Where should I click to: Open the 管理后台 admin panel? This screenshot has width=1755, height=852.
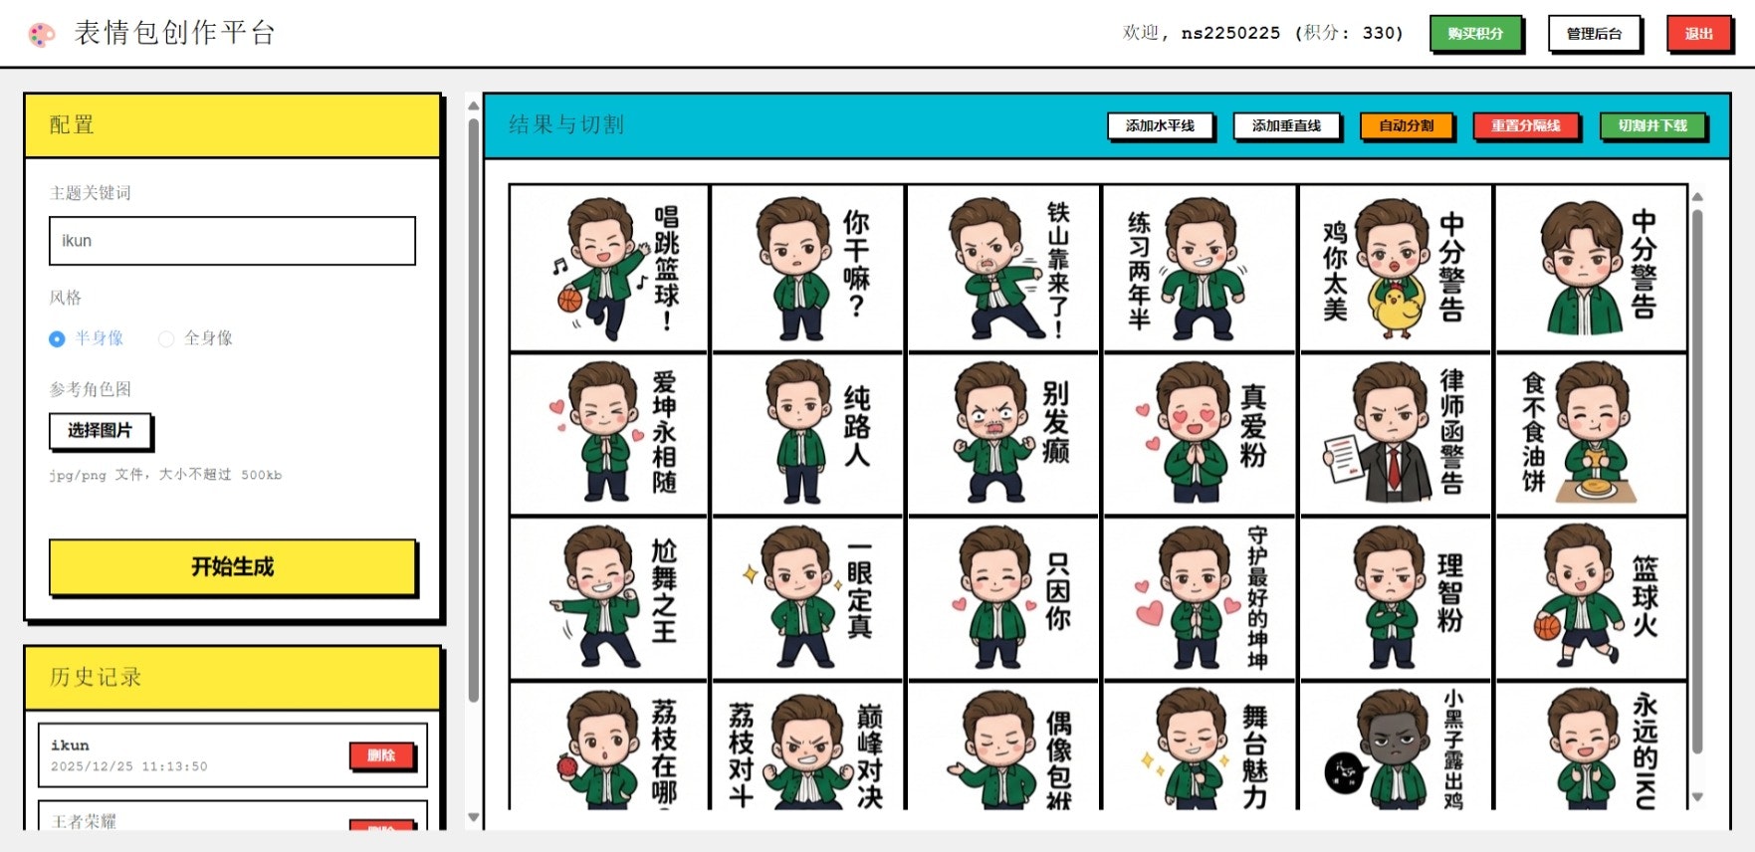coord(1594,33)
